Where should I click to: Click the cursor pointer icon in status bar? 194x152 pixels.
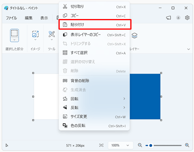7,145
